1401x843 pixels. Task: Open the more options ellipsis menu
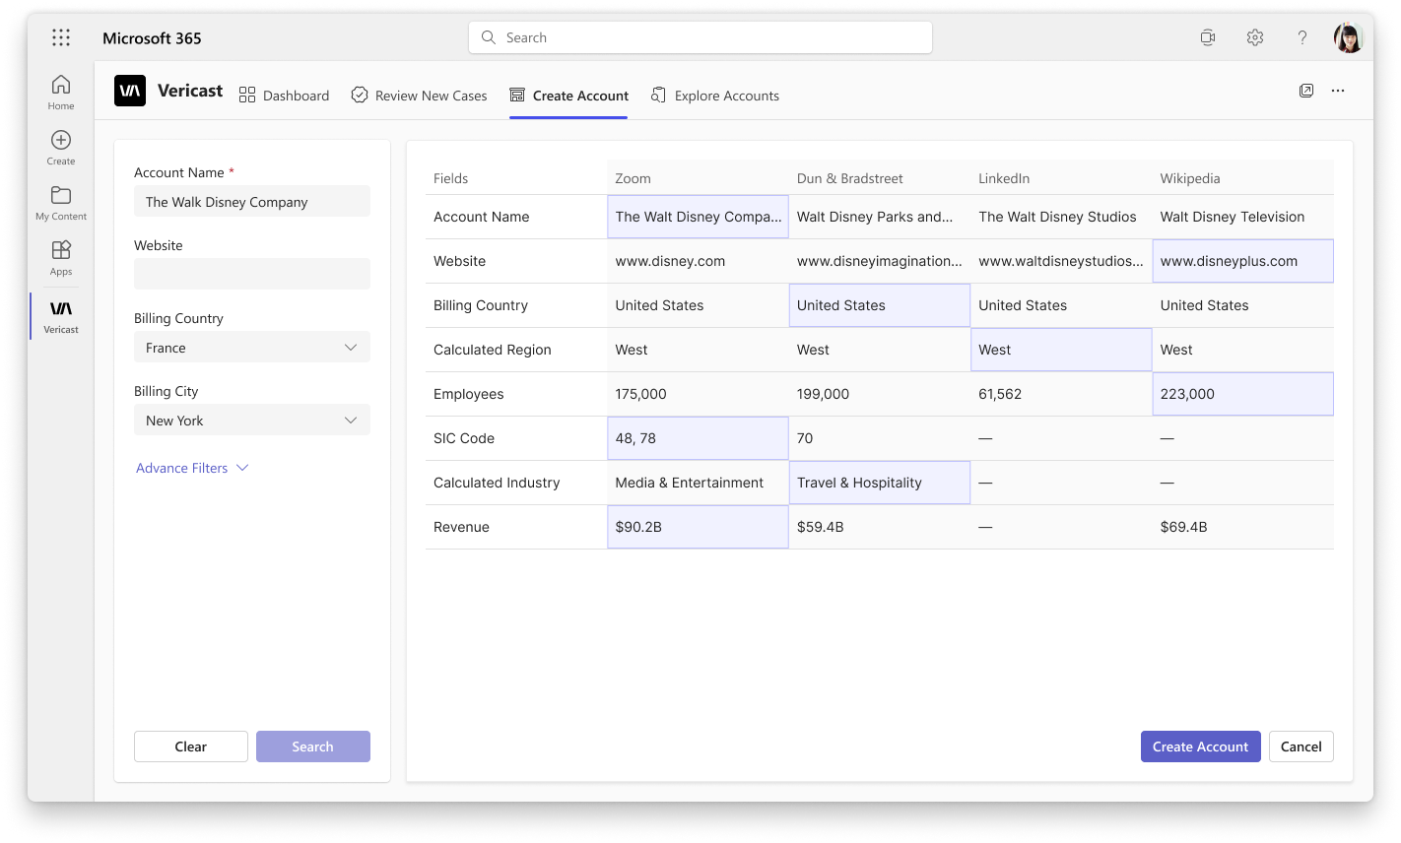(1338, 91)
